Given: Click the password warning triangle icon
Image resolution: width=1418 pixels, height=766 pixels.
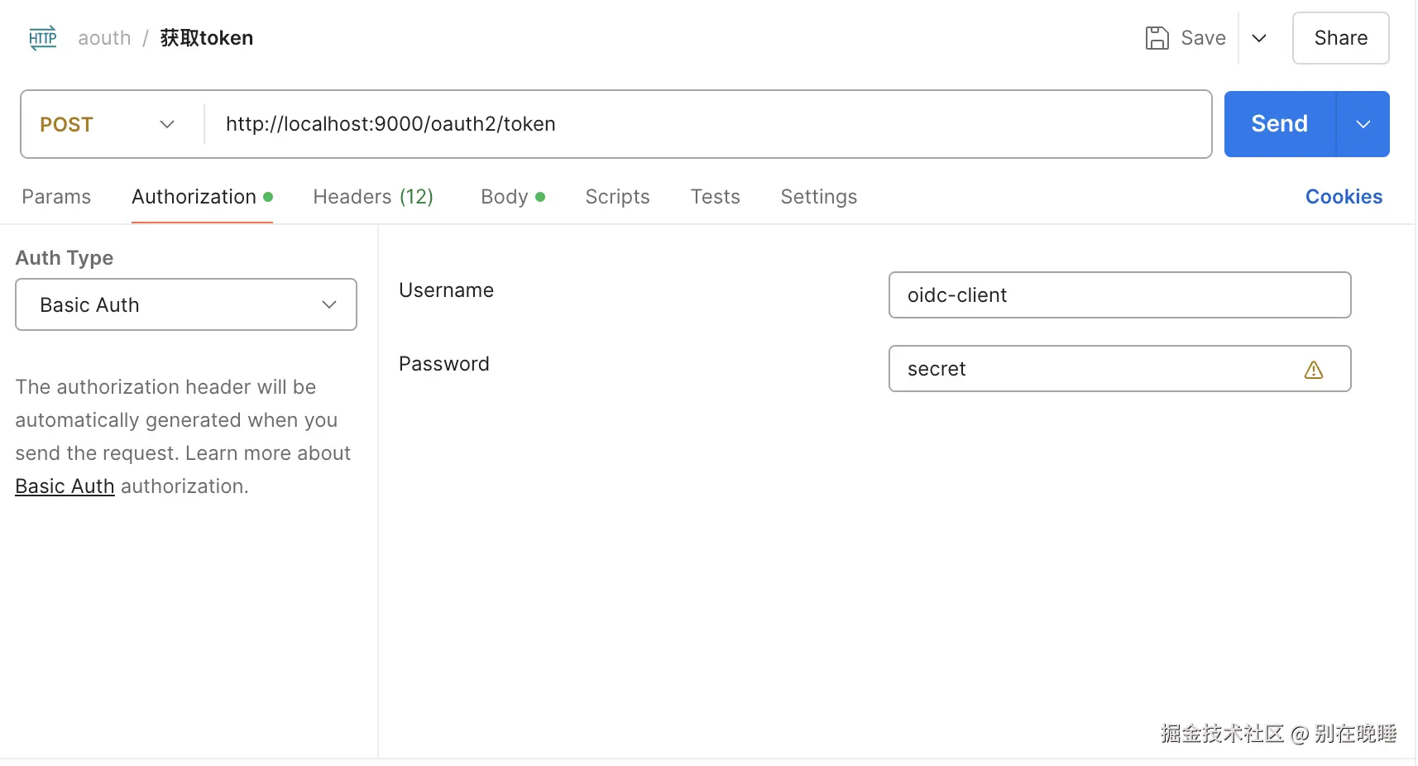Looking at the screenshot, I should (x=1313, y=370).
